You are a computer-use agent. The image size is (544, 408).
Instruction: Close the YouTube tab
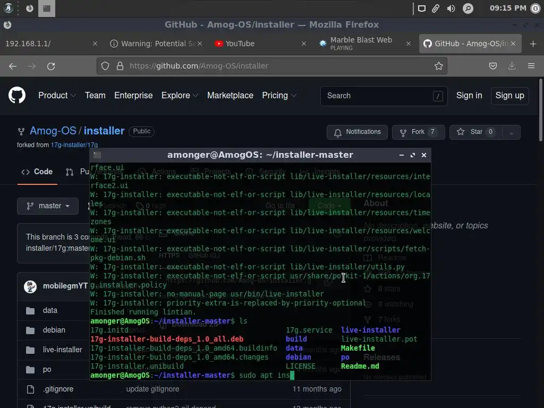click(x=304, y=44)
